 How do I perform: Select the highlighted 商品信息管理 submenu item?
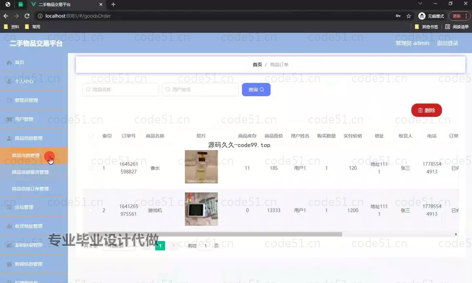click(x=34, y=156)
